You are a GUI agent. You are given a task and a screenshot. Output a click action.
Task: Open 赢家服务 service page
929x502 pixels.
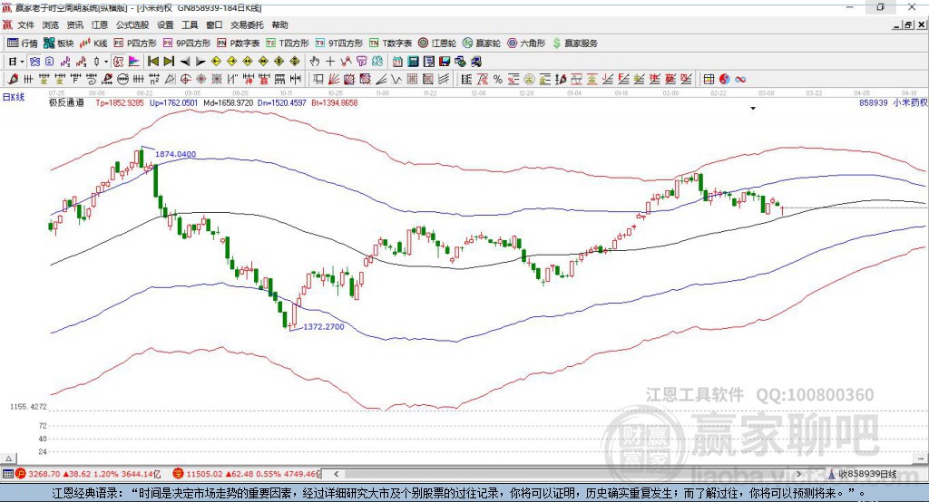pyautogui.click(x=574, y=43)
